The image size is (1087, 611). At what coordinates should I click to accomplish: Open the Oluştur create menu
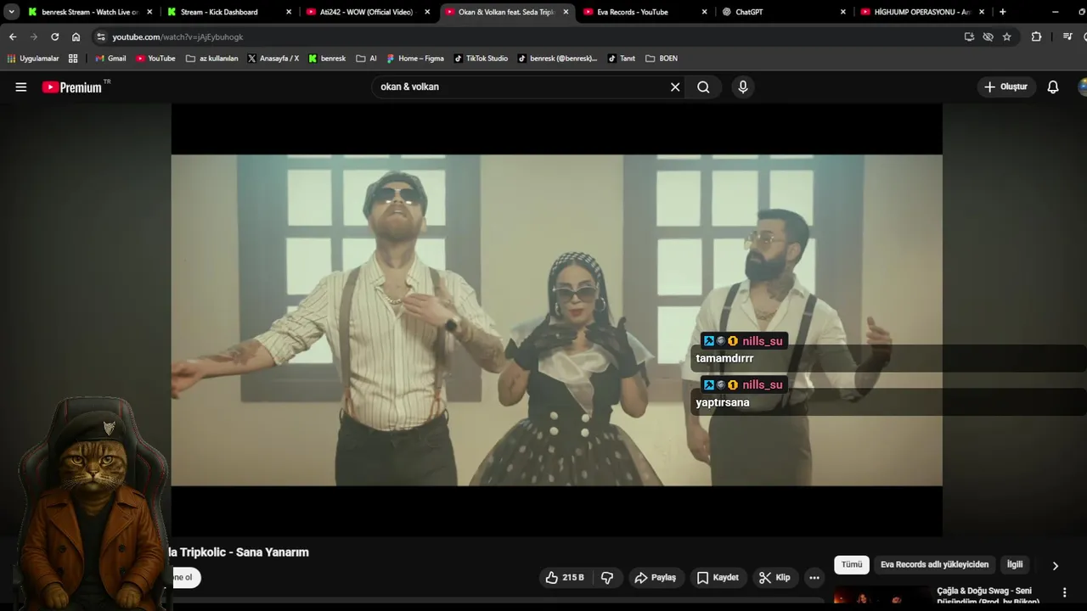point(1005,87)
